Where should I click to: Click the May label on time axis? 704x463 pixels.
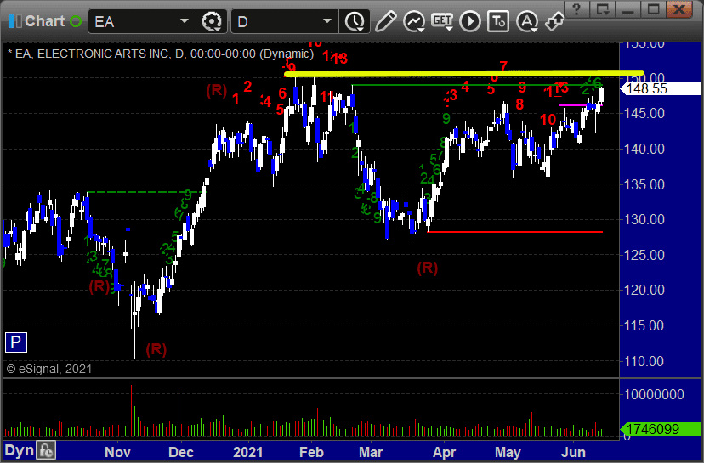pyautogui.click(x=508, y=452)
